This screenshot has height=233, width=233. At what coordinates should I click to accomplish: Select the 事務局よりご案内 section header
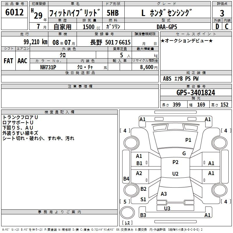59,212
